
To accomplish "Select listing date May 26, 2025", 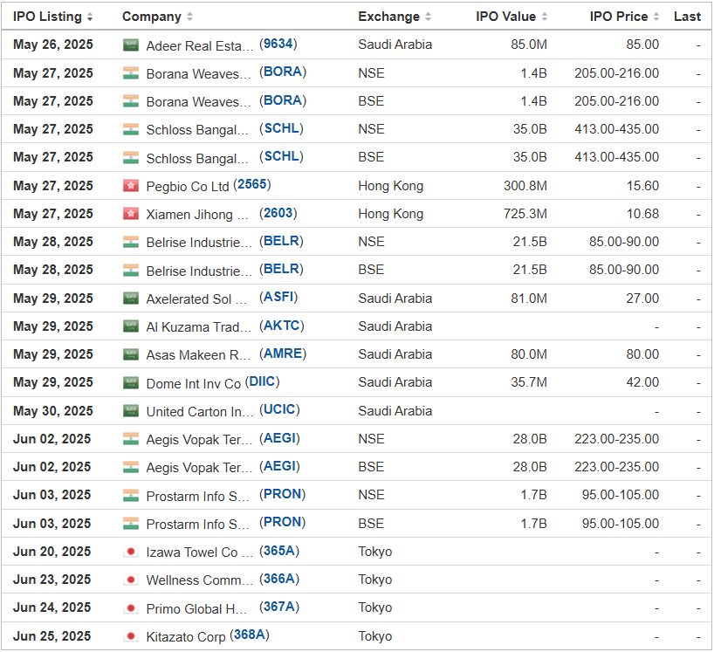I will point(53,45).
